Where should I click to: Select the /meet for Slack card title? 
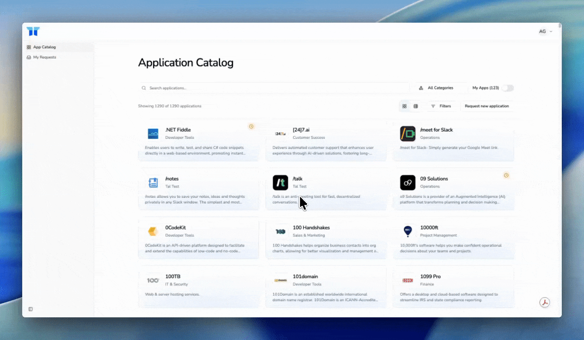pos(437,130)
